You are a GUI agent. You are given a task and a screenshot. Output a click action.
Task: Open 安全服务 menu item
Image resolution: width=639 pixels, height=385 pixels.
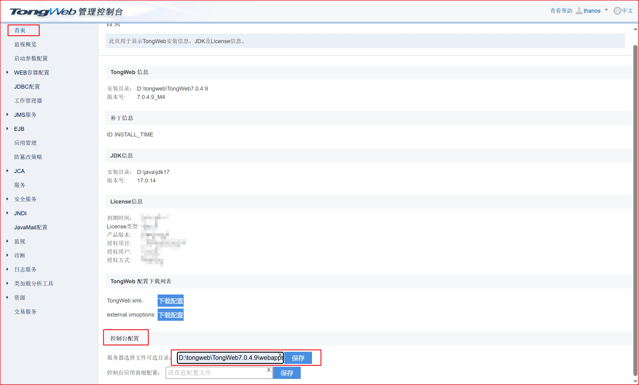tap(25, 199)
